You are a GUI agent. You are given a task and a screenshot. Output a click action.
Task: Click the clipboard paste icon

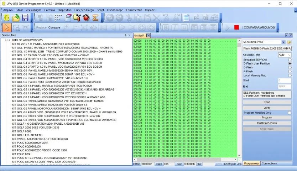click(x=147, y=18)
